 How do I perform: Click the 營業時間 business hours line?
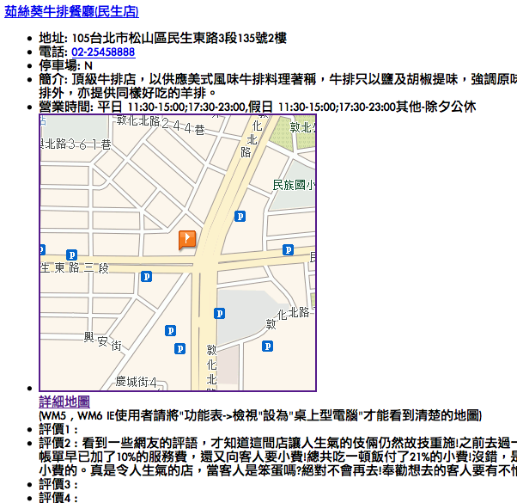[257, 107]
